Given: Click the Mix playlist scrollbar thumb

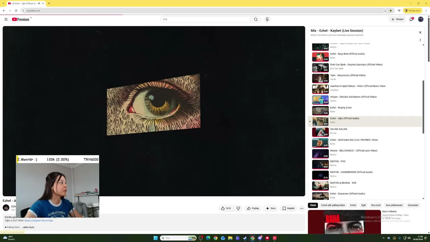Looking at the screenshot, I should [423, 107].
